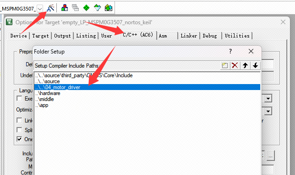Screen dimensions: 295x175
Task: Click the Manage Project Items cubes icon
Action: tap(65, 8)
